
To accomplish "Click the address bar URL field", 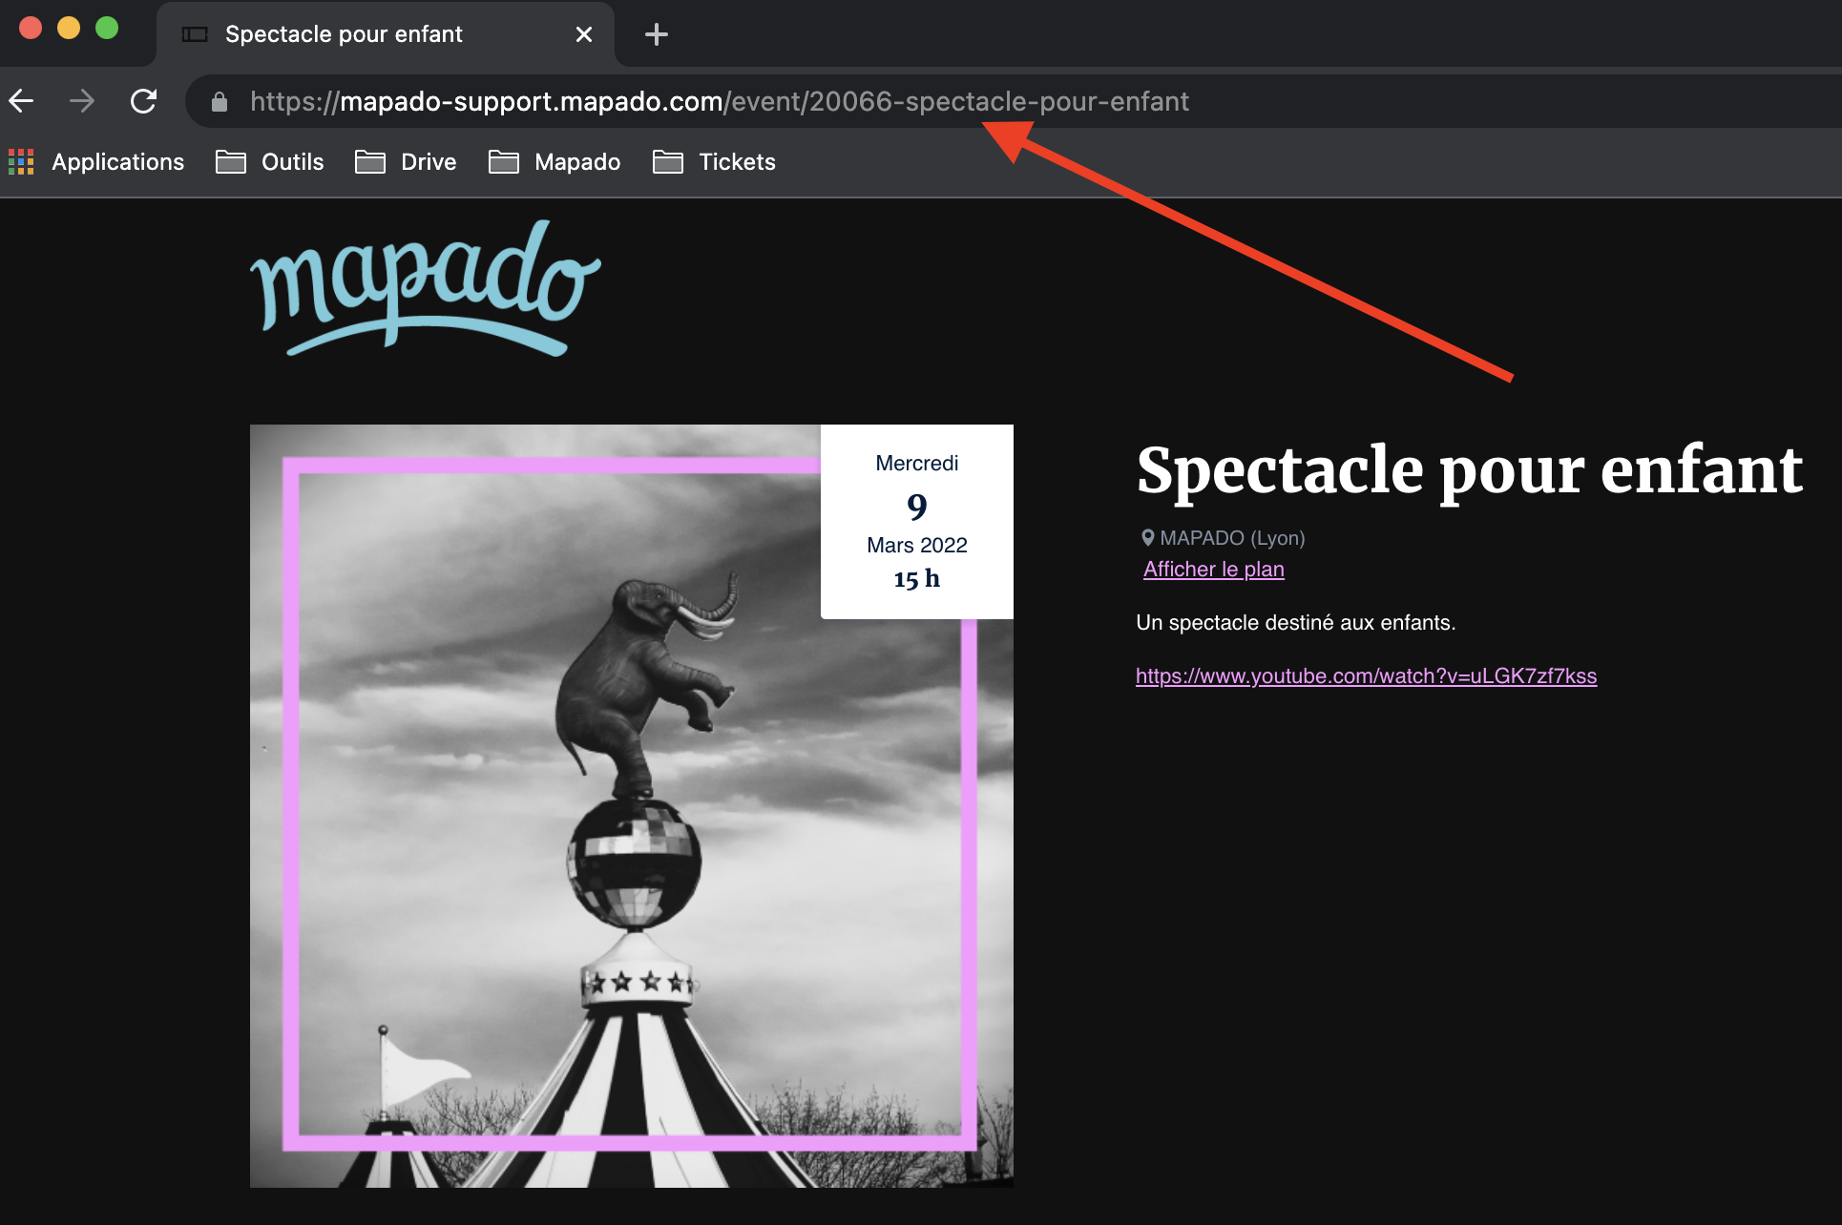I will click(x=719, y=102).
